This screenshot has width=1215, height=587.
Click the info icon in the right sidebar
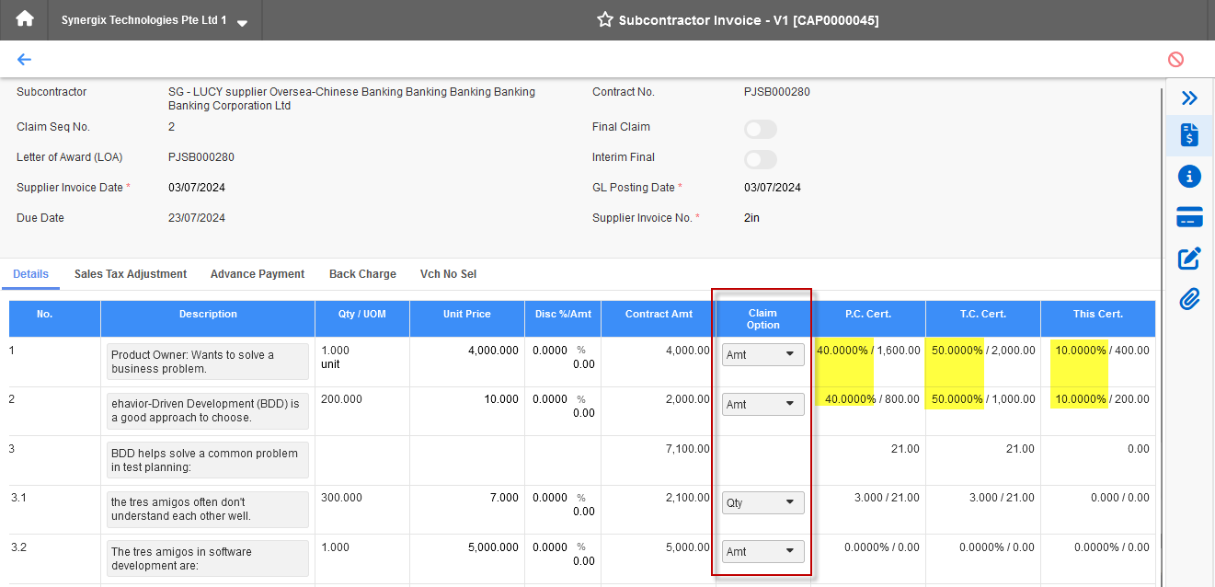click(x=1189, y=176)
